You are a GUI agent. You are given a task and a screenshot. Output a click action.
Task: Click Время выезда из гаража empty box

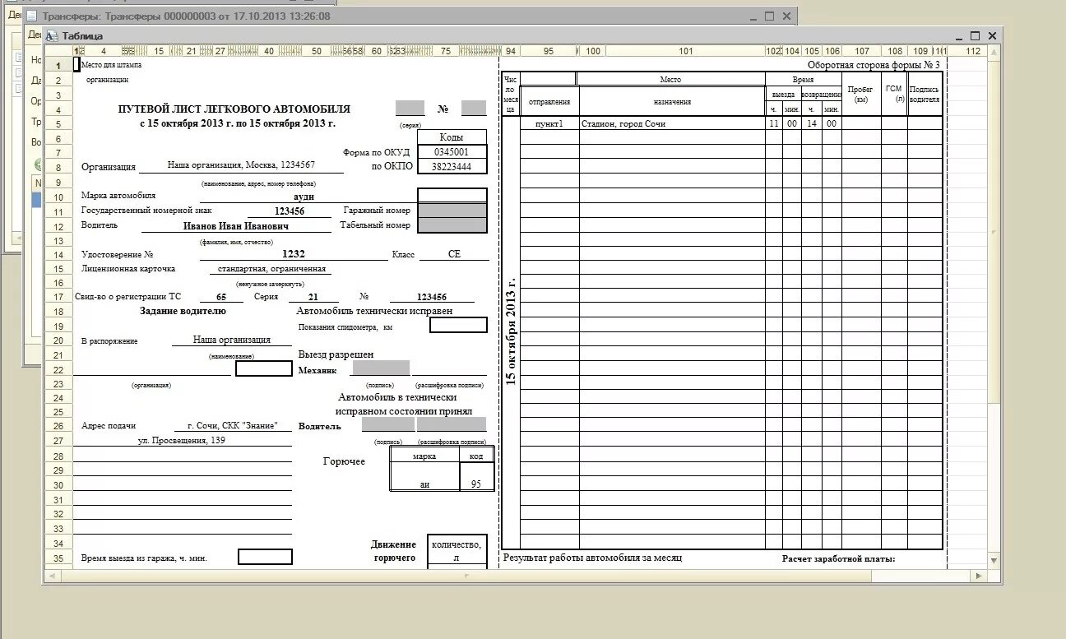(x=265, y=557)
